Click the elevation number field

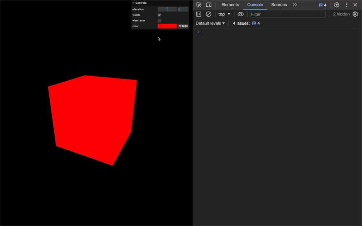[183, 9]
